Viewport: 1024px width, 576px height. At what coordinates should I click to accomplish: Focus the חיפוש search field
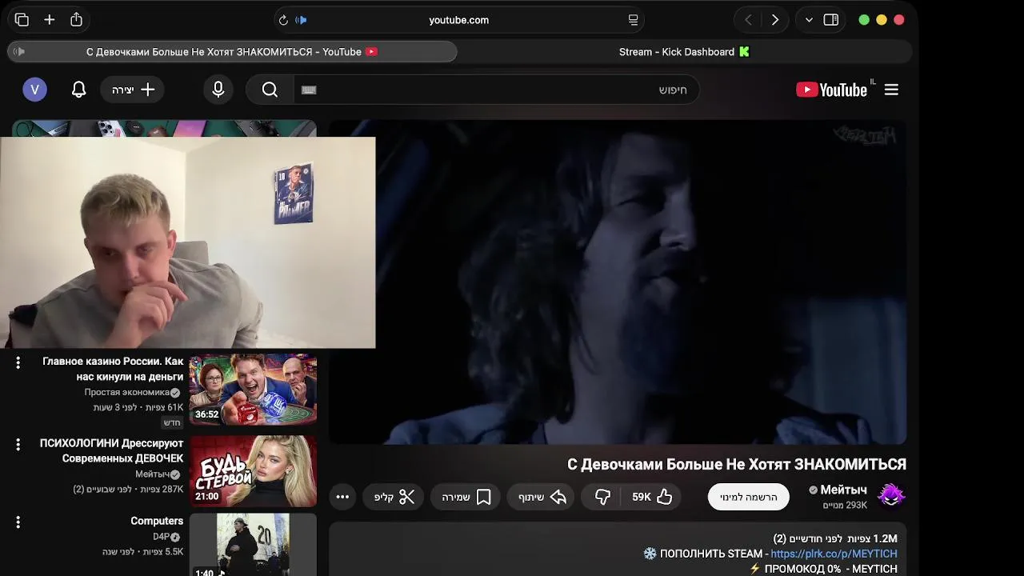(x=496, y=90)
